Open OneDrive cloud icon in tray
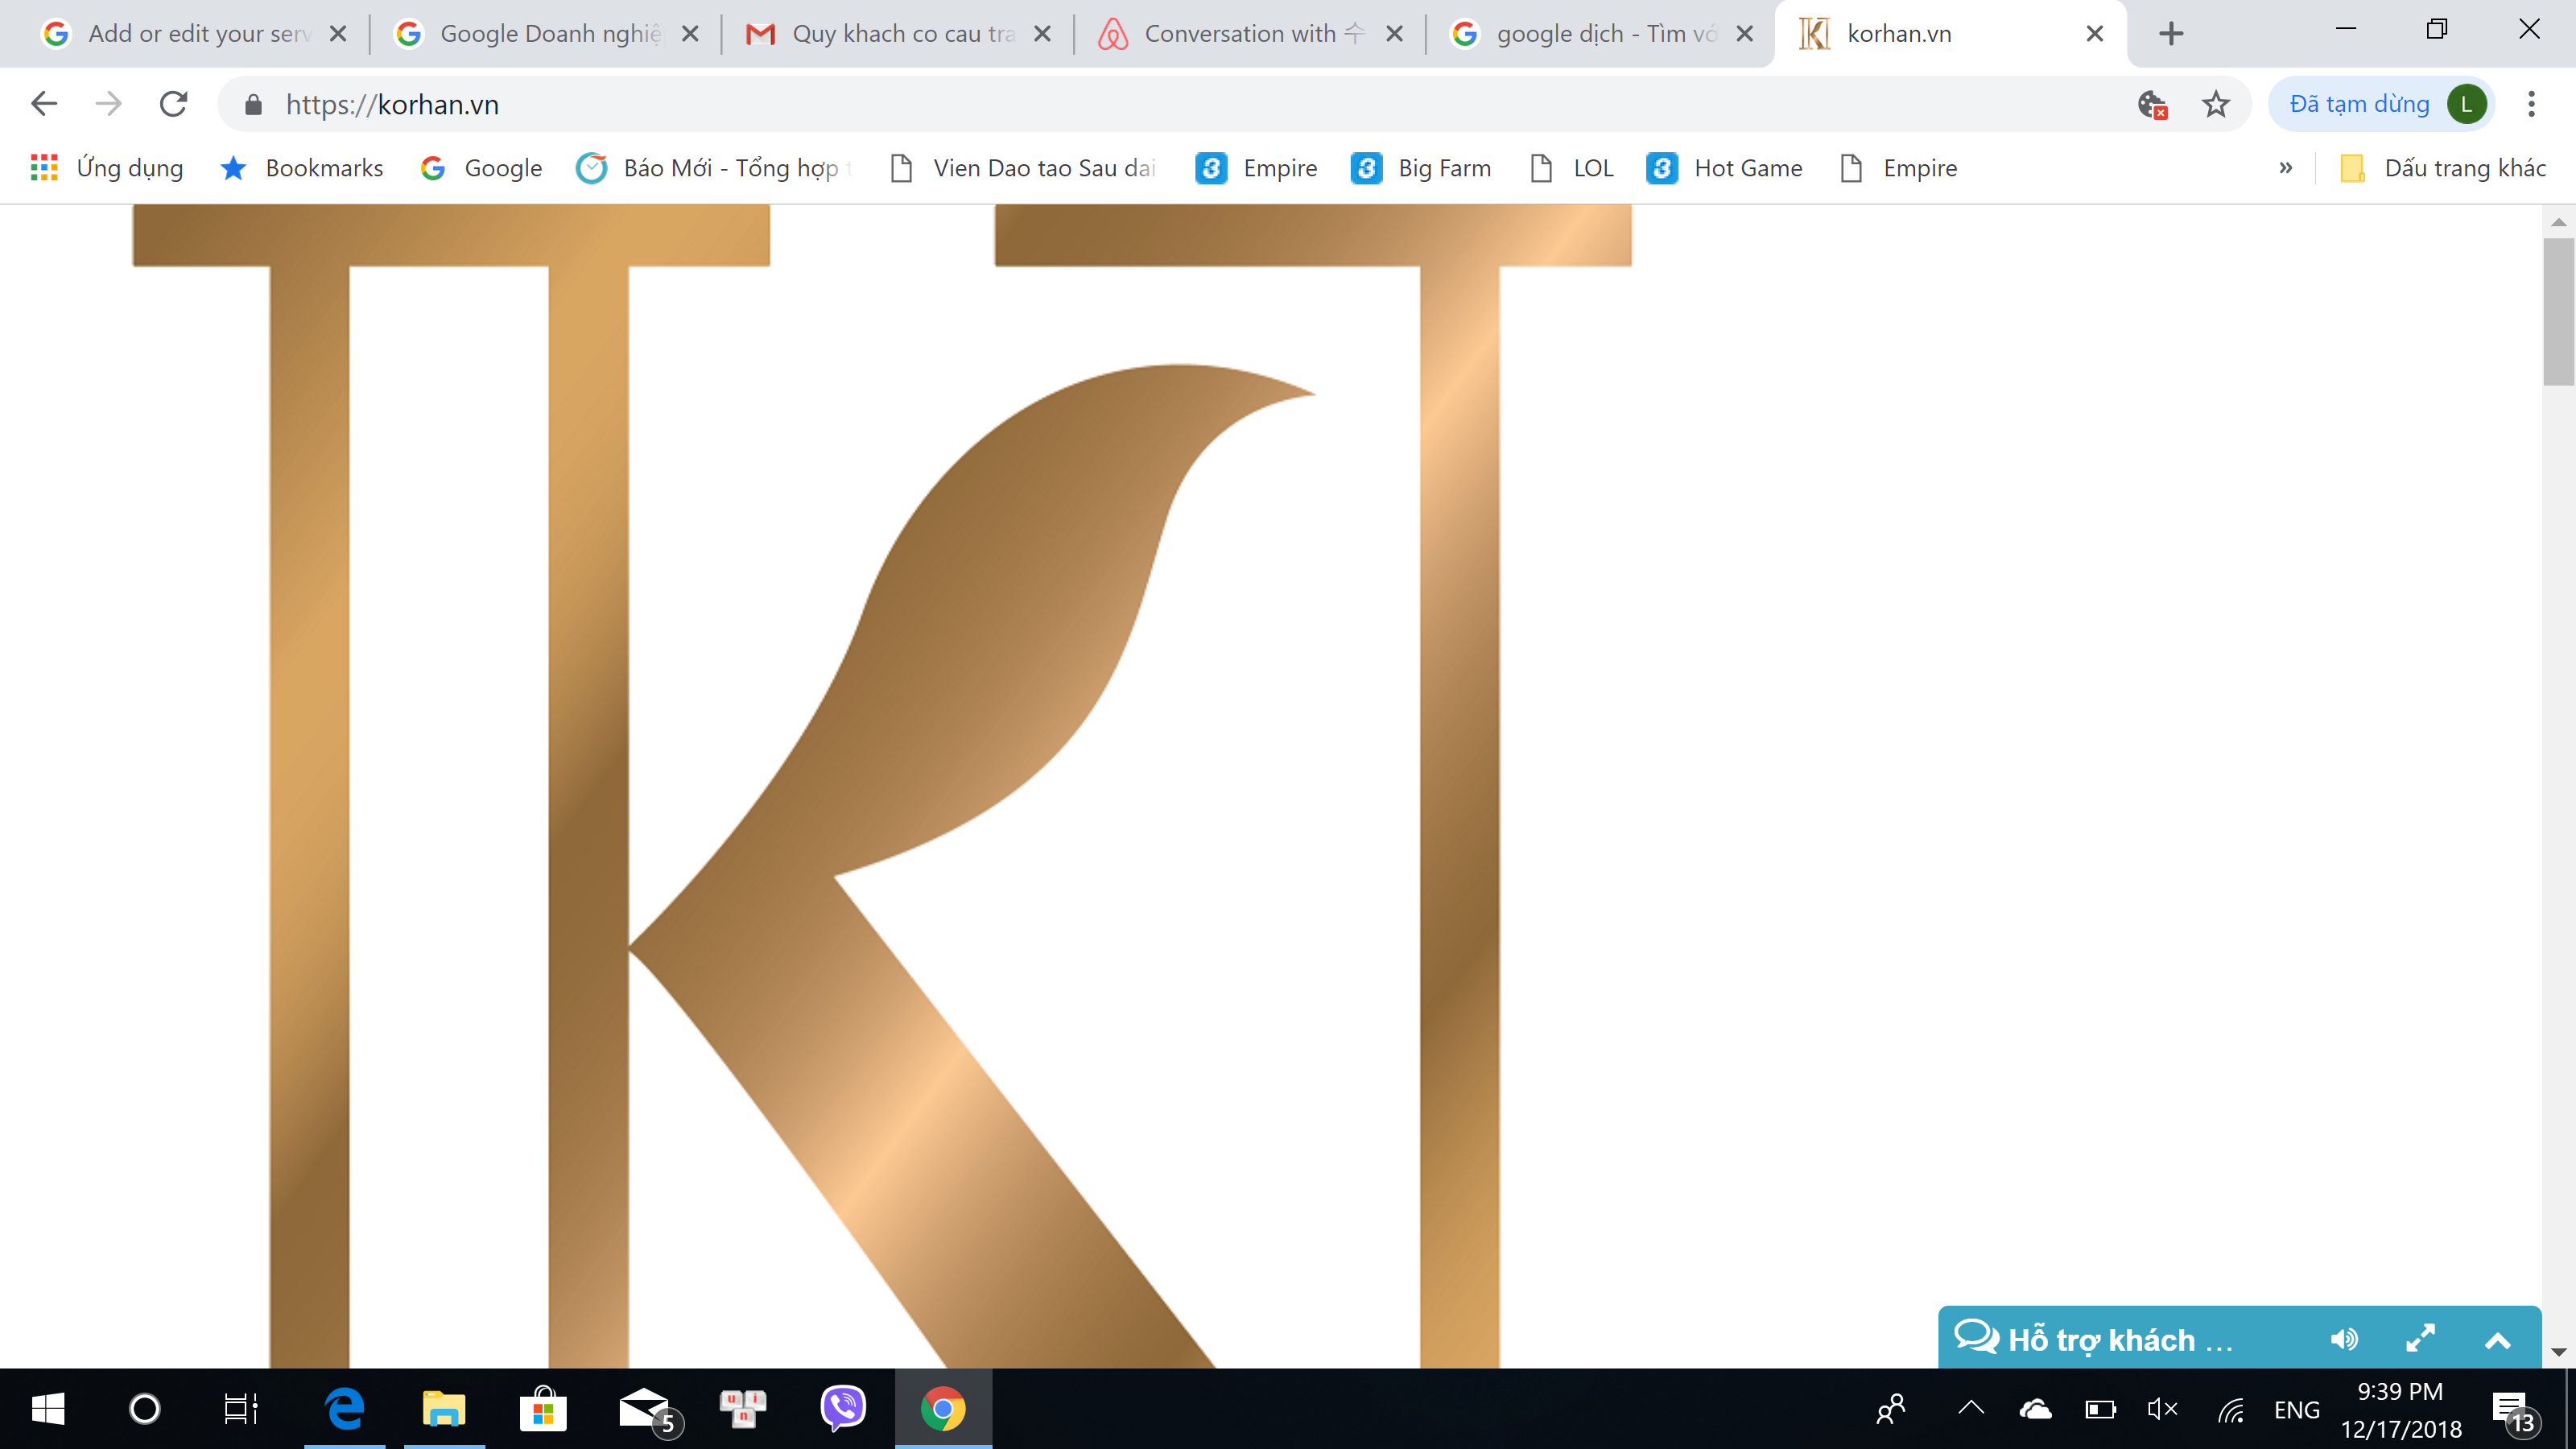Image resolution: width=2576 pixels, height=1449 pixels. click(x=2035, y=1409)
